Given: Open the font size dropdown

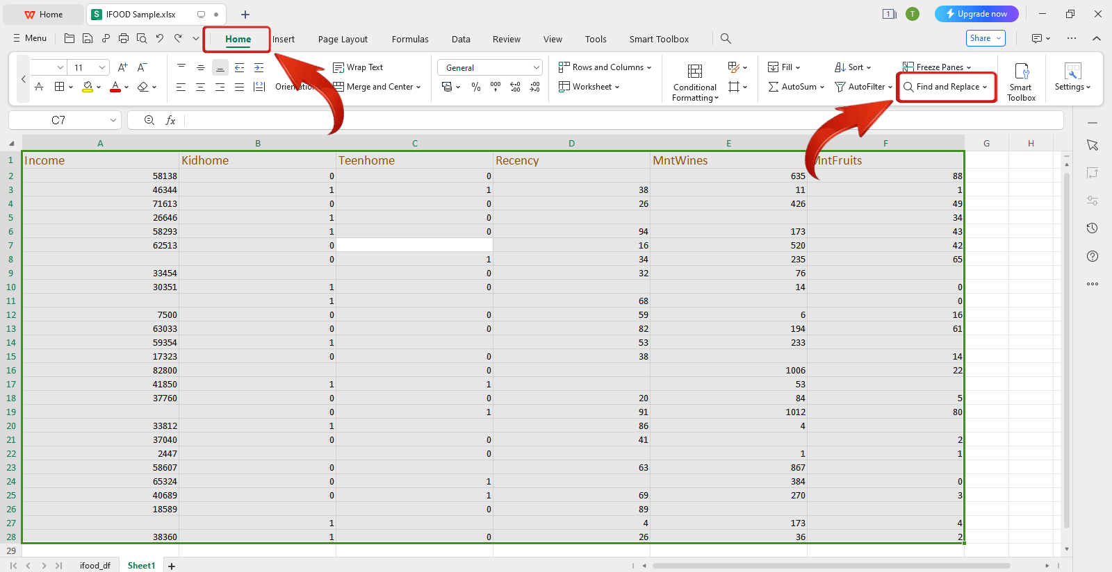Looking at the screenshot, I should pyautogui.click(x=102, y=67).
